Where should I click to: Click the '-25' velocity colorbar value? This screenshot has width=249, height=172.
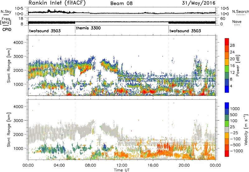pyautogui.click(x=234, y=133)
